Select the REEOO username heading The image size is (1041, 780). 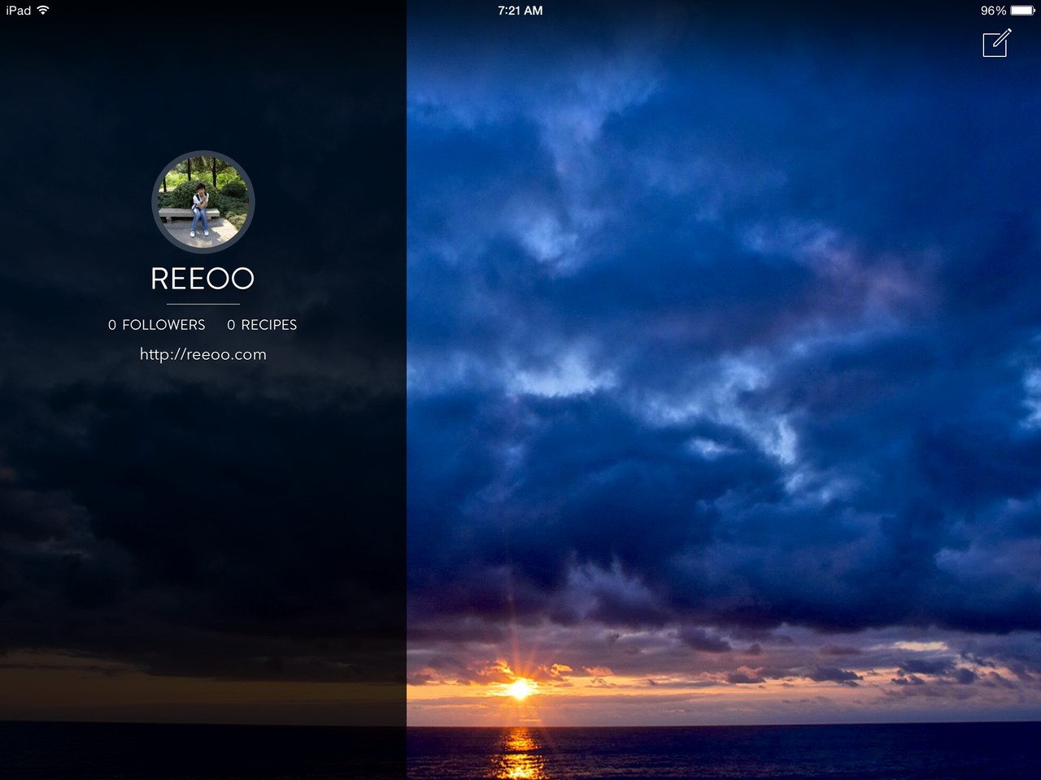pyautogui.click(x=203, y=279)
